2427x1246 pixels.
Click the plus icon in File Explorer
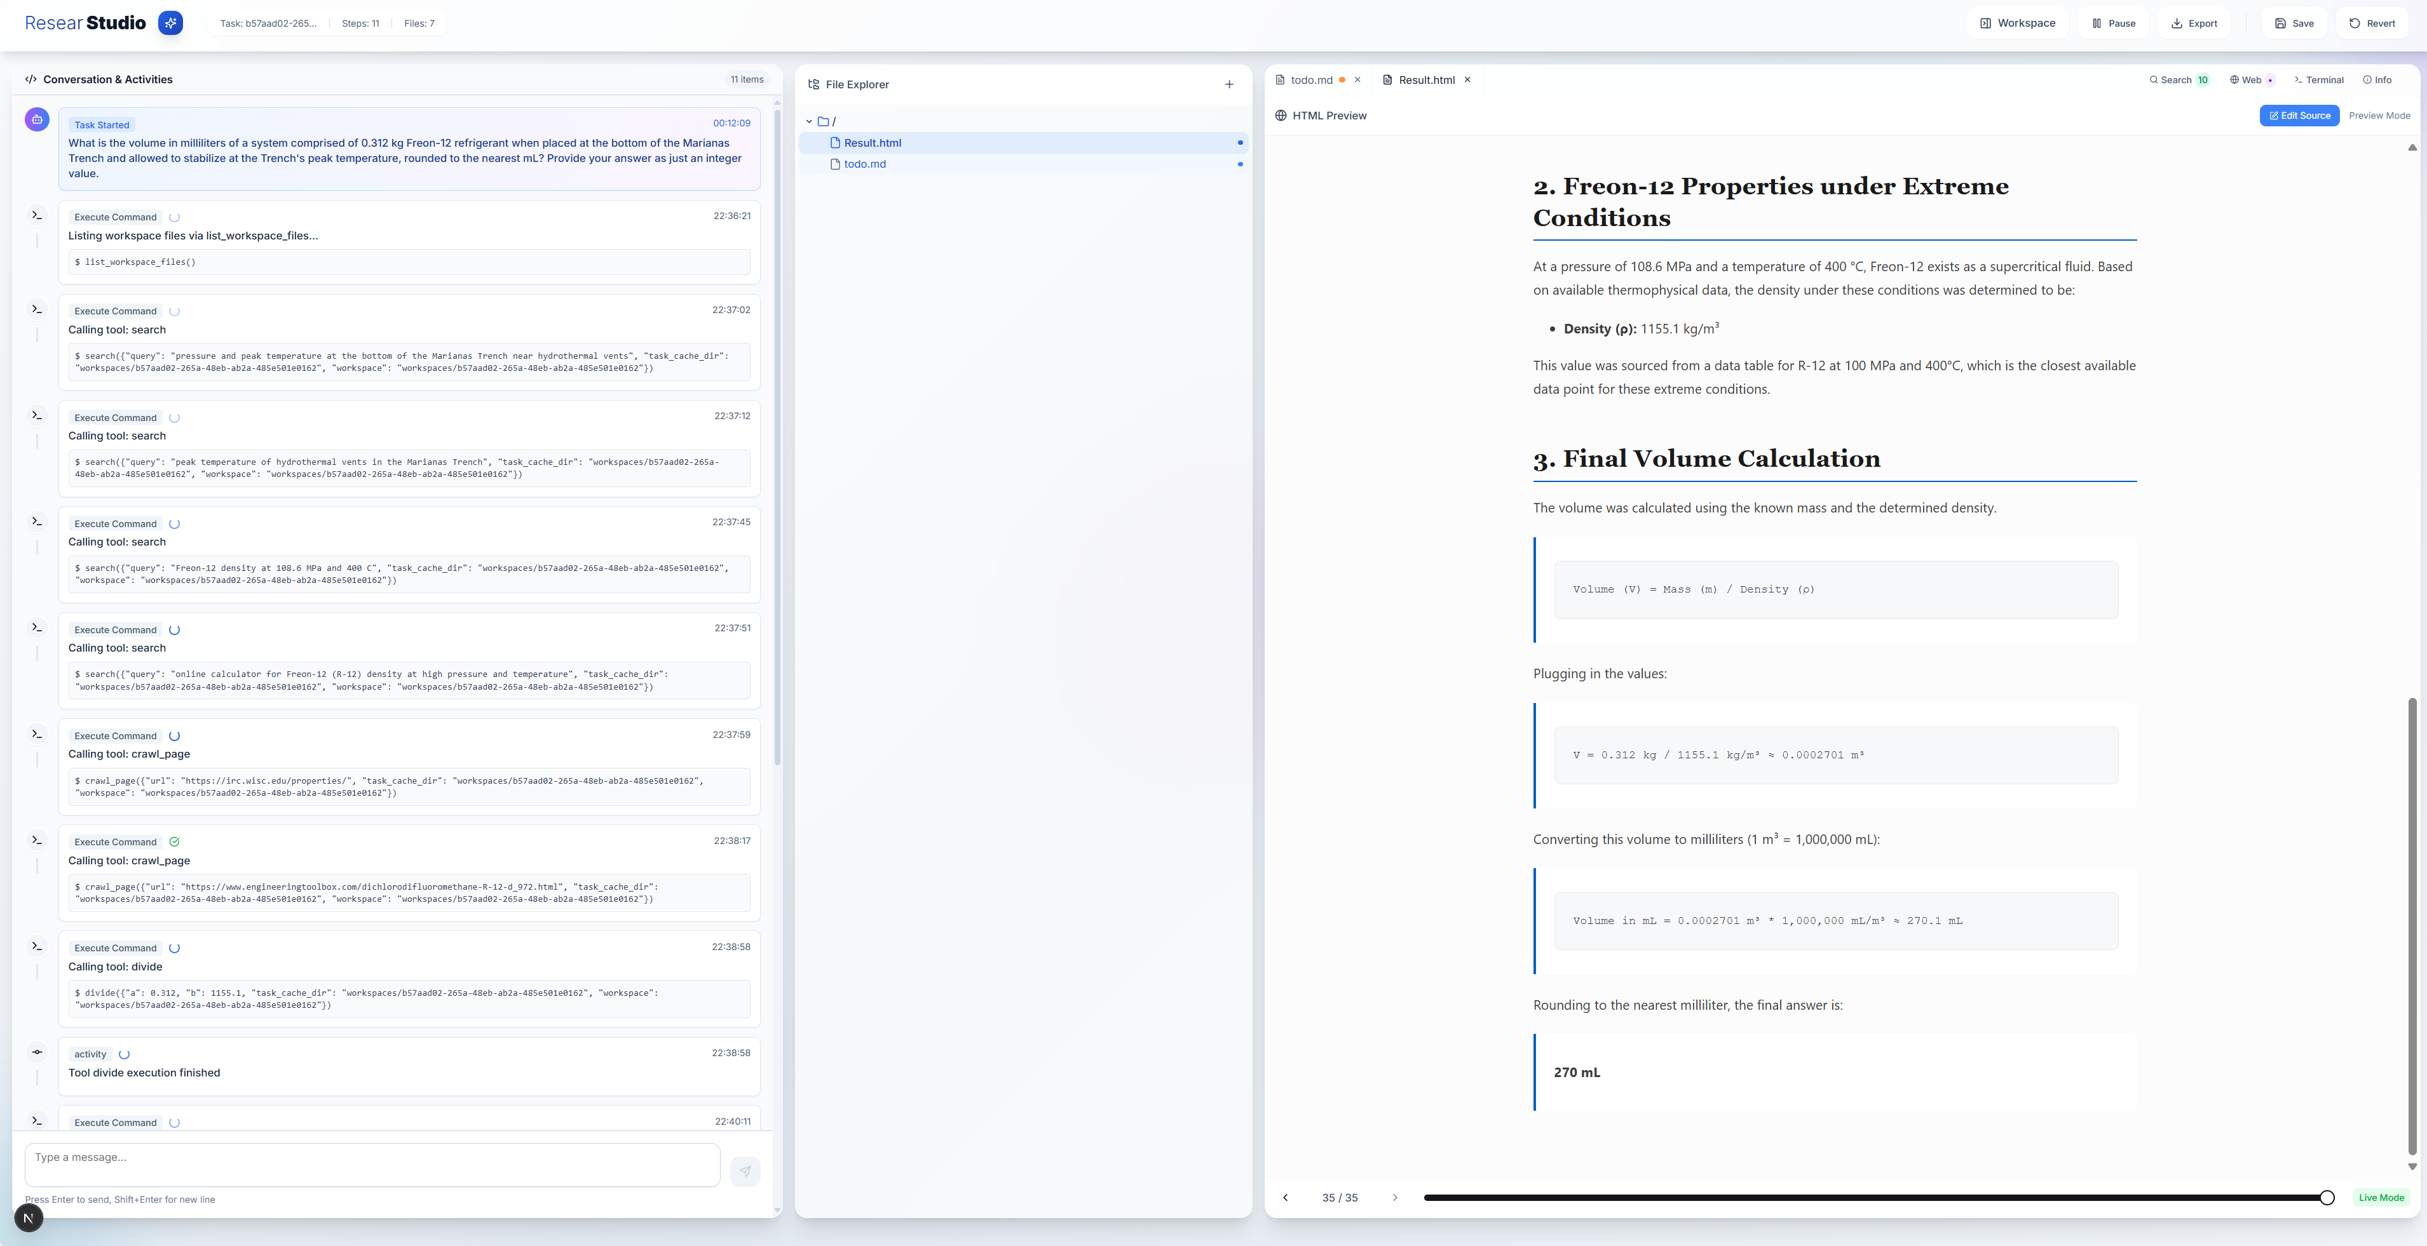1228,84
